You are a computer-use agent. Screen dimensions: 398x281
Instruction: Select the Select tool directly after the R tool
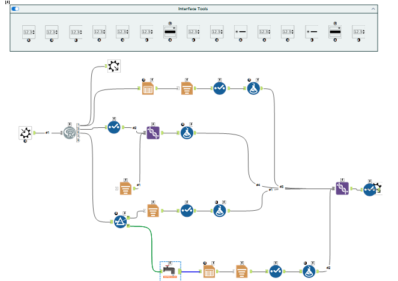point(114,127)
